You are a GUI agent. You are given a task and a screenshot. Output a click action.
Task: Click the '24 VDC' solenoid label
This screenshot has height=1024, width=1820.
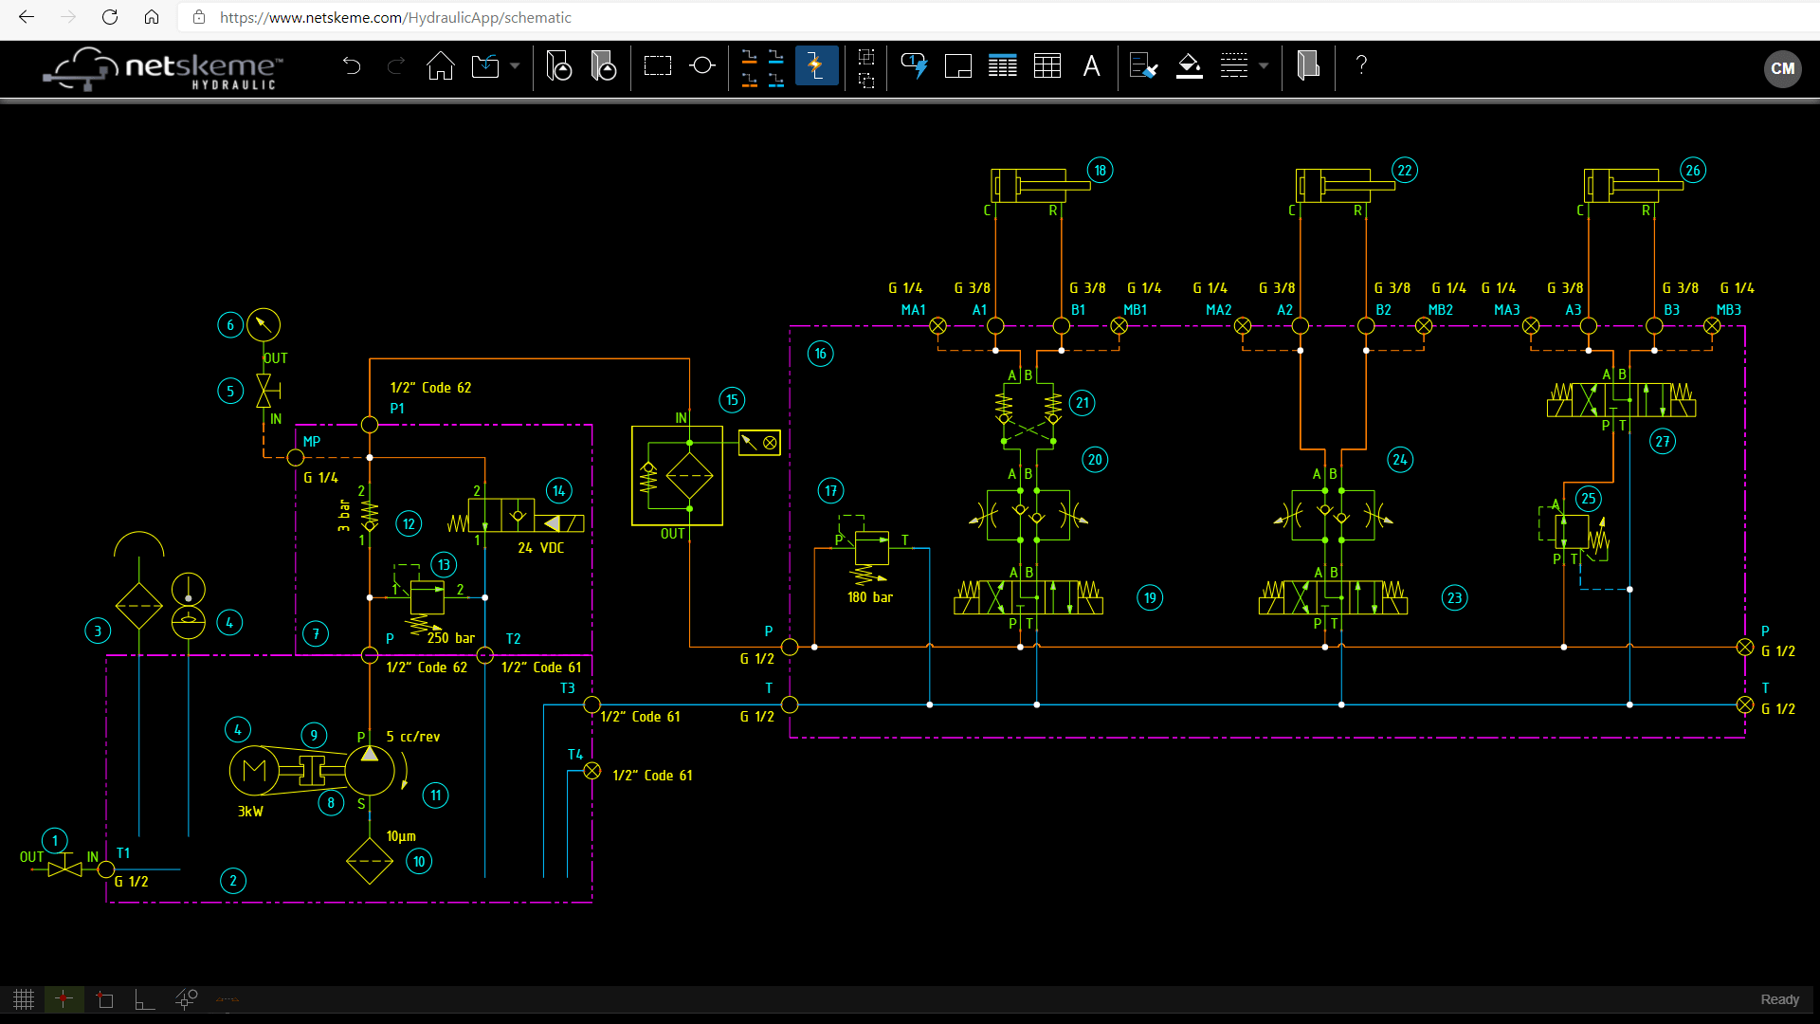540,548
